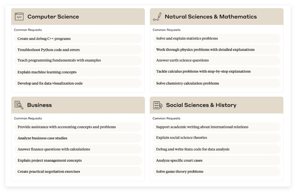Screen dimensions: 296x192
Task: Click the Business document search icon
Action: tap(19, 105)
